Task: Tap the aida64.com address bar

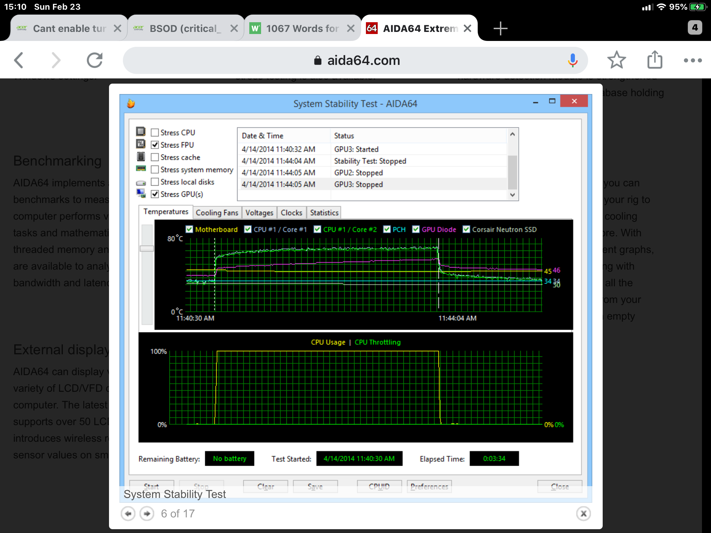Action: pos(355,60)
